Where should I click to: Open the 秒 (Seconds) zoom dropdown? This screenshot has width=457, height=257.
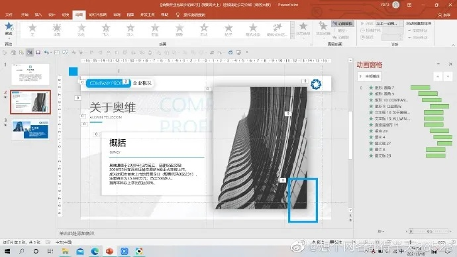381,231
